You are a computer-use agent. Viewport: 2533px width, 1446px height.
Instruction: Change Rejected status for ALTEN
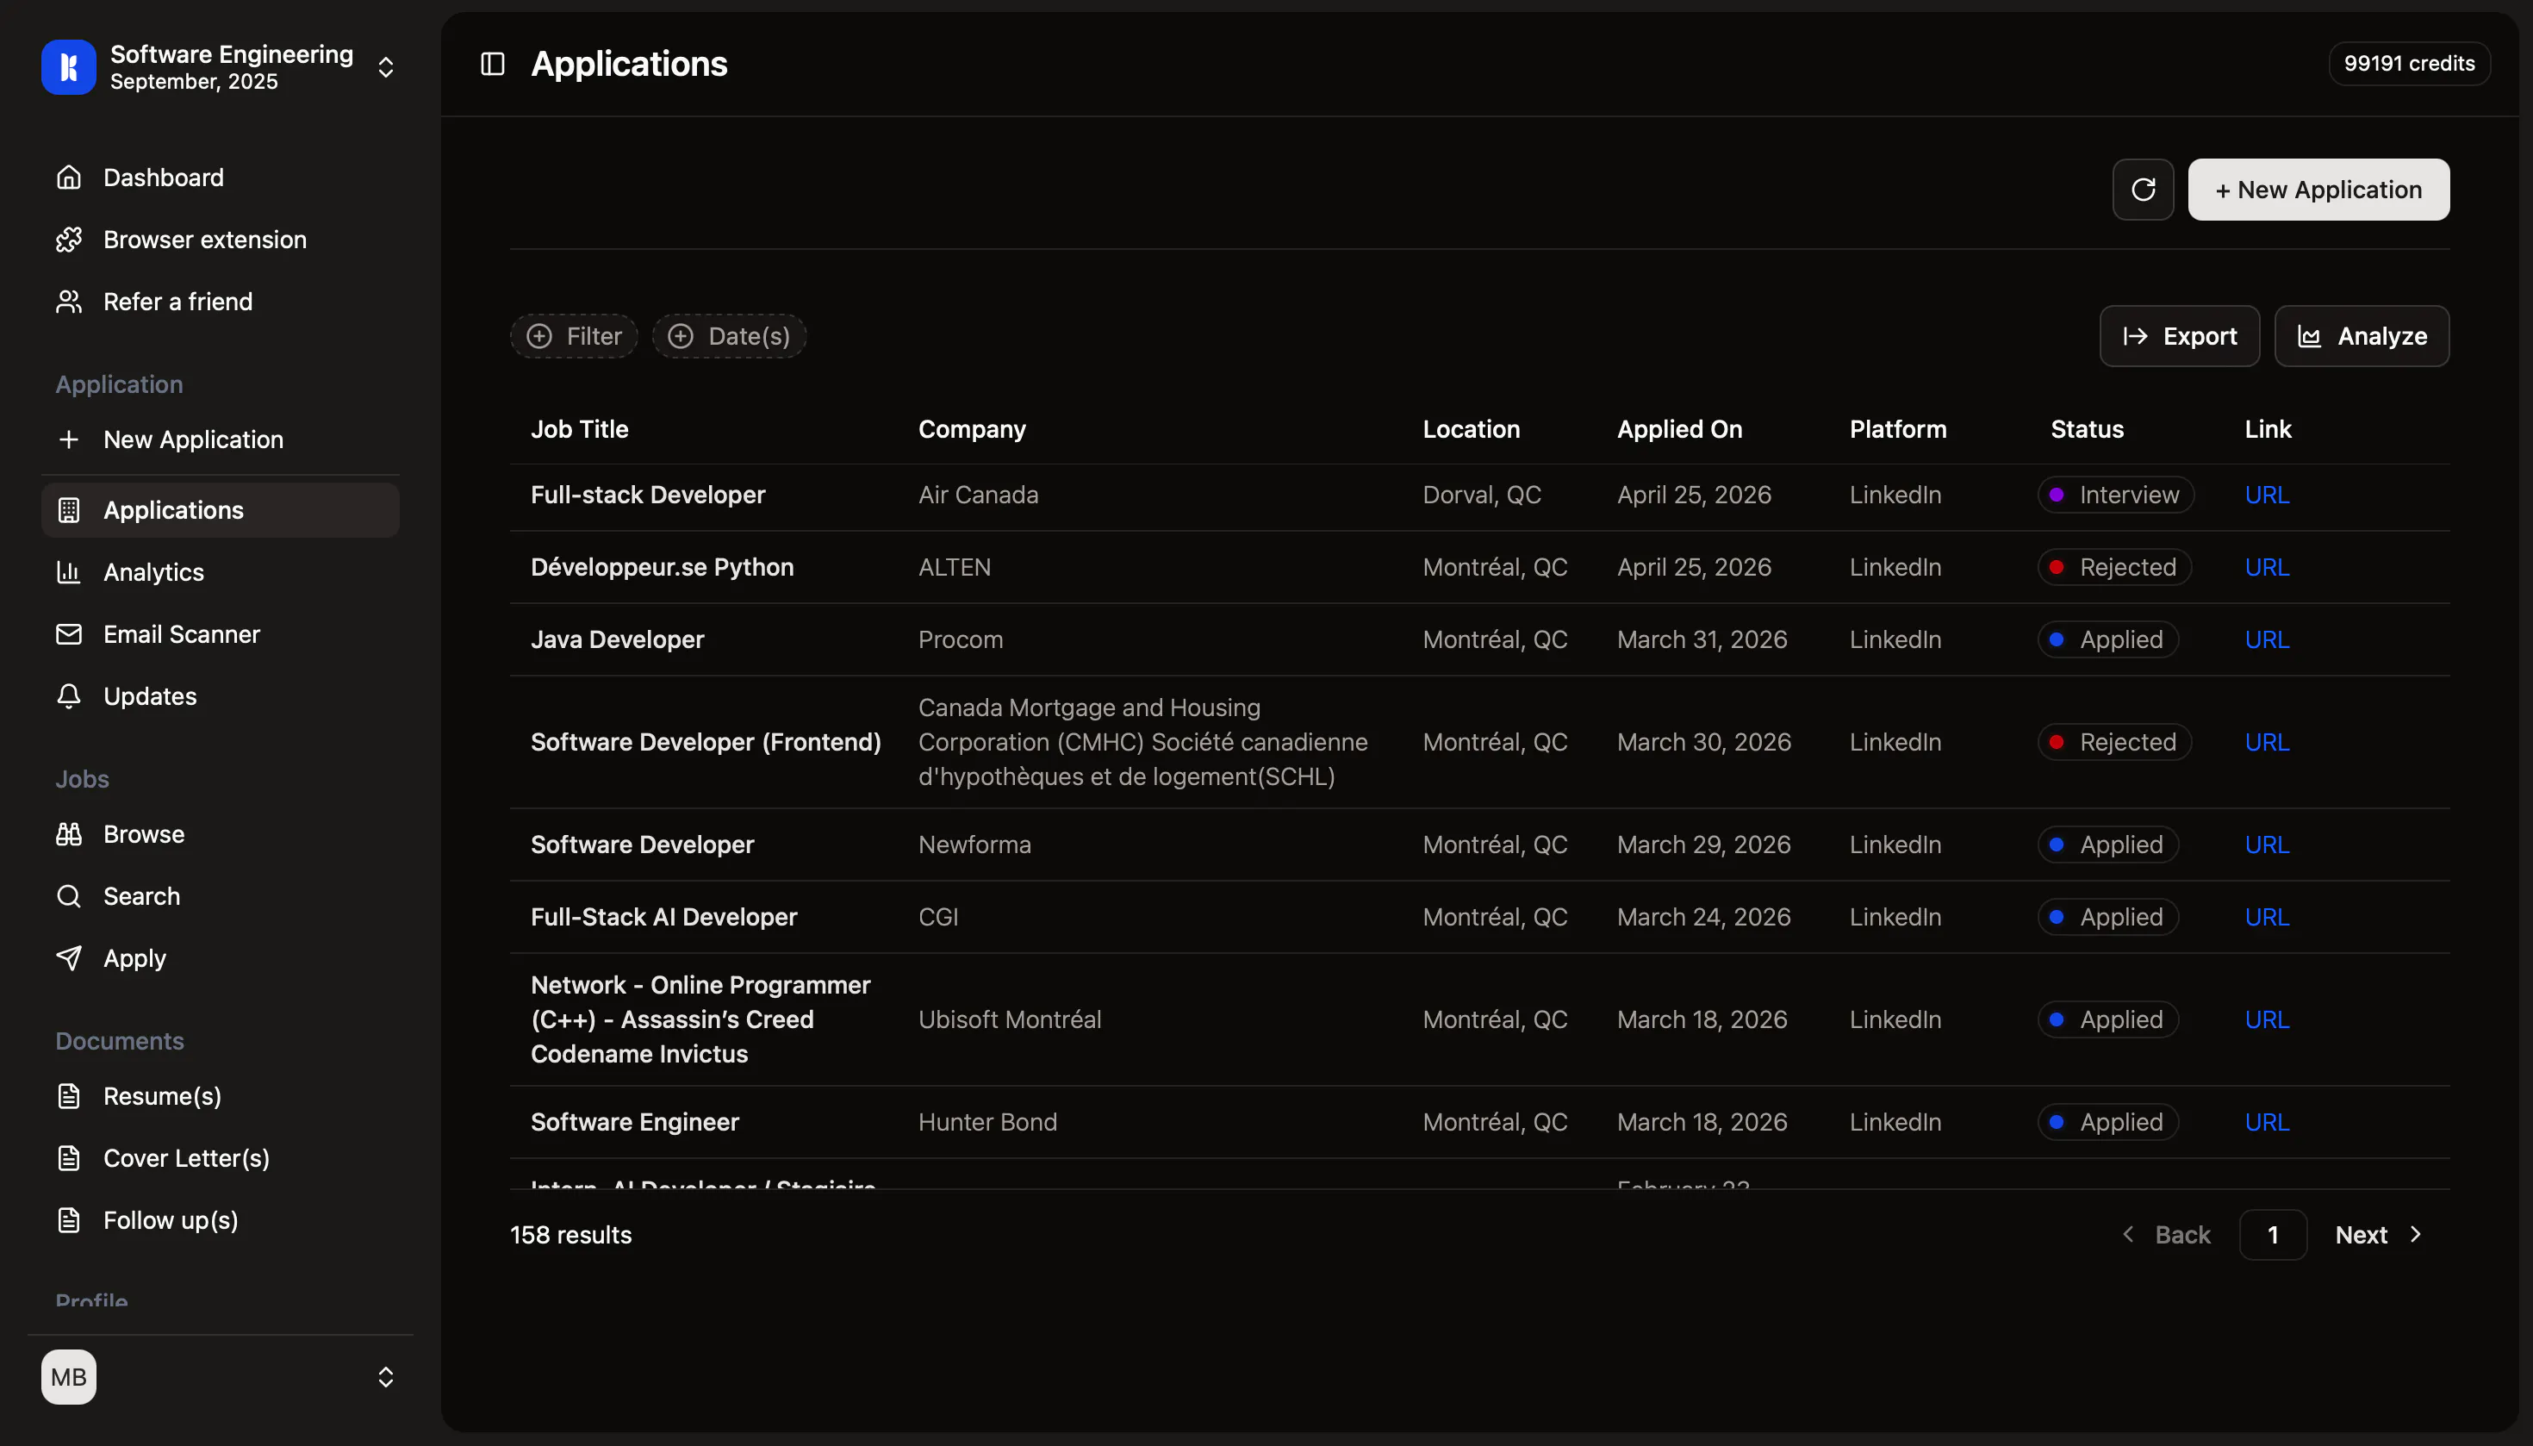click(x=2114, y=567)
